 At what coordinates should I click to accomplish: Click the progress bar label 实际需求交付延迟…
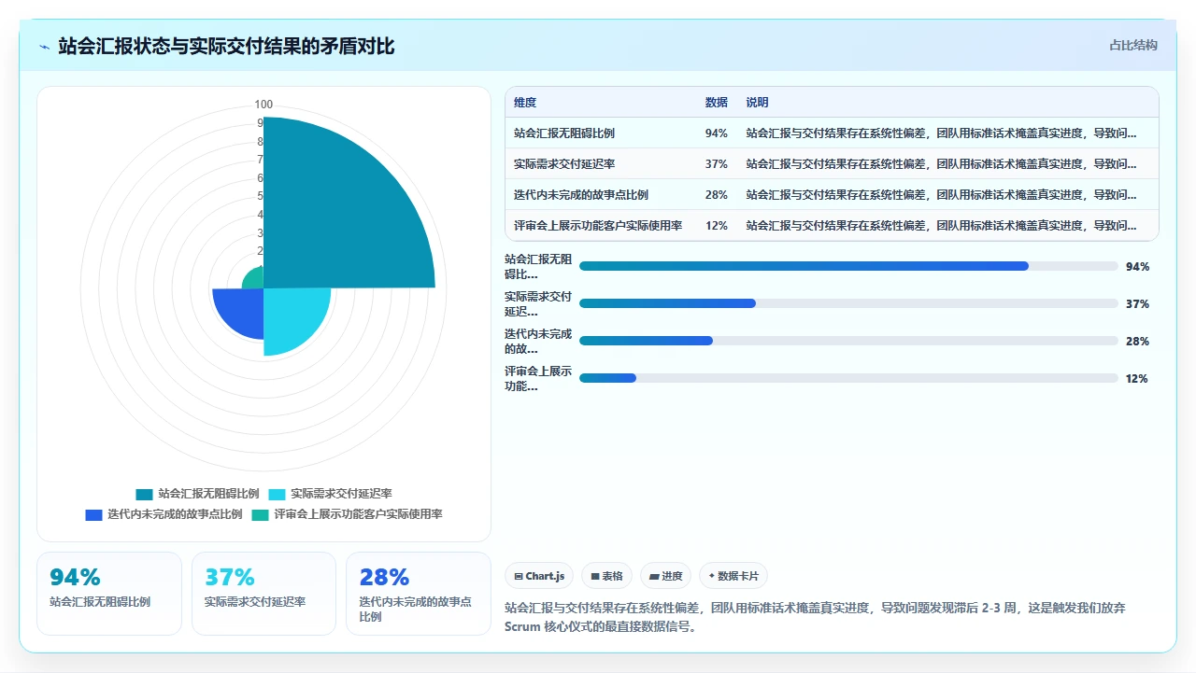tap(538, 303)
